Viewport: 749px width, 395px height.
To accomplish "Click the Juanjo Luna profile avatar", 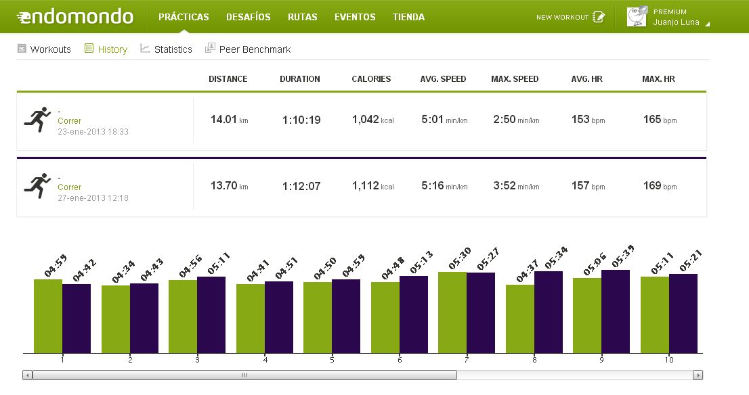I will [637, 17].
